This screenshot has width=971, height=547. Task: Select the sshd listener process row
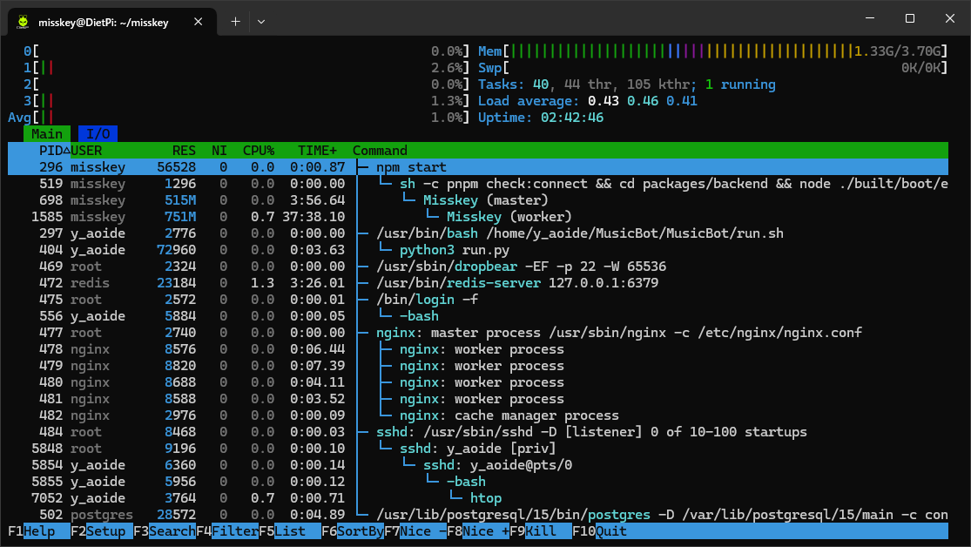(x=477, y=432)
